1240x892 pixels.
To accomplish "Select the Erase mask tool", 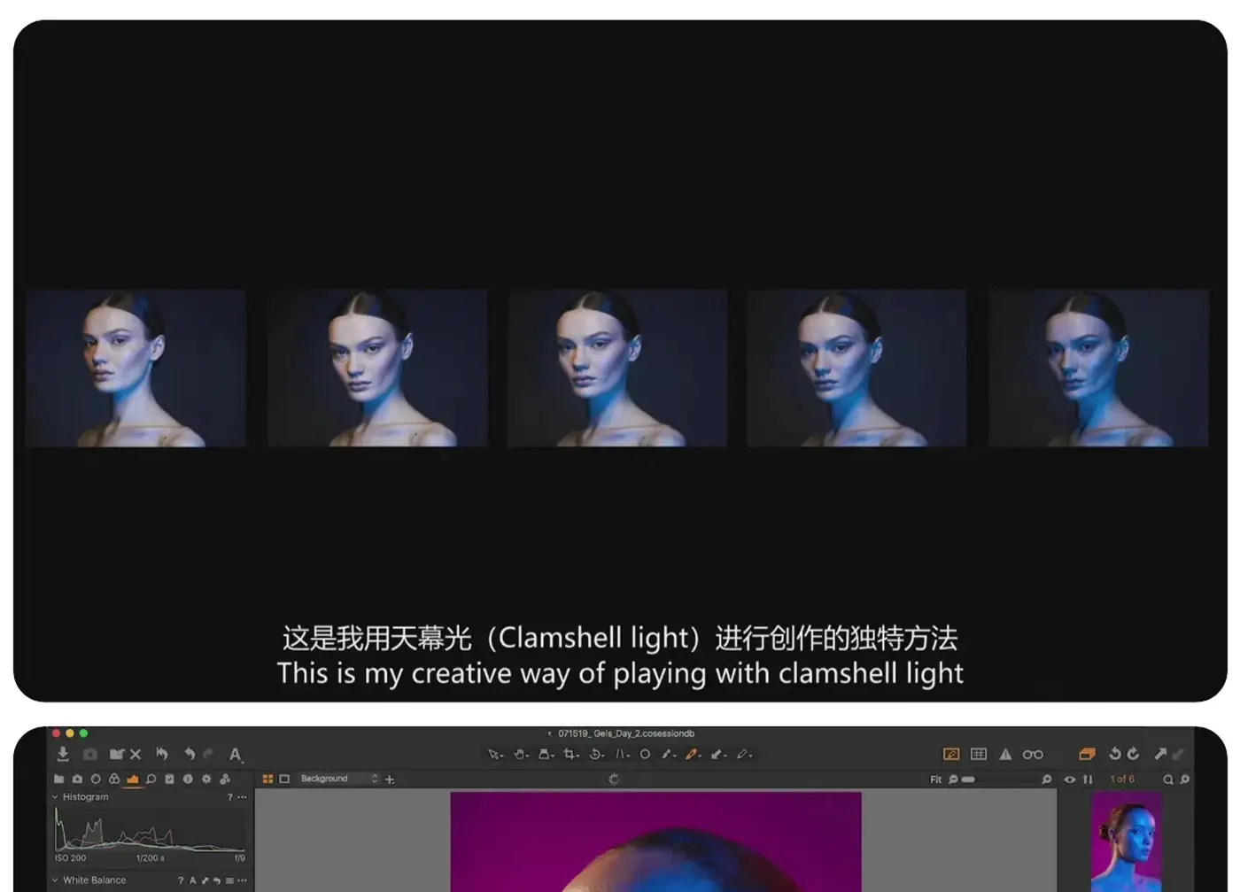I will pyautogui.click(x=743, y=755).
